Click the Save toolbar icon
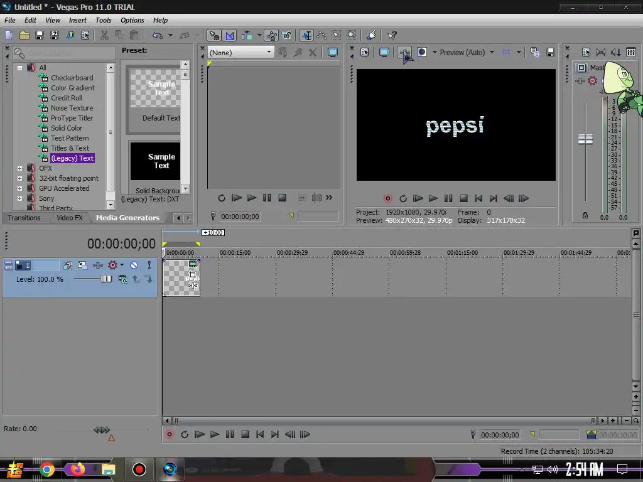This screenshot has width=643, height=482. click(40, 35)
